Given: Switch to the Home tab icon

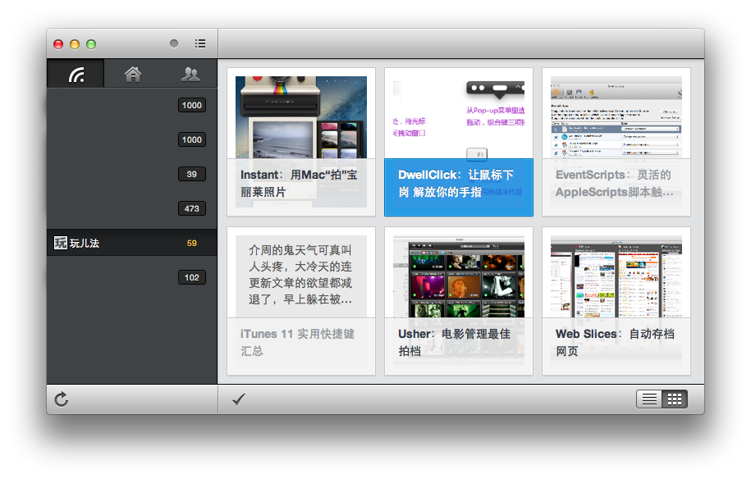Looking at the screenshot, I should coord(133,75).
